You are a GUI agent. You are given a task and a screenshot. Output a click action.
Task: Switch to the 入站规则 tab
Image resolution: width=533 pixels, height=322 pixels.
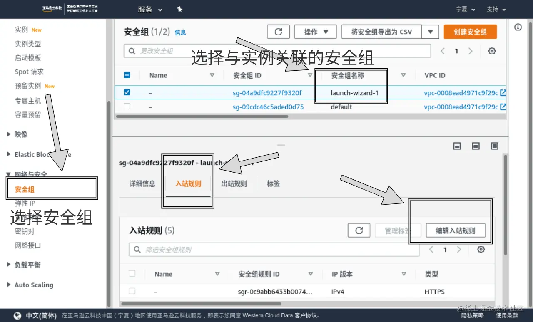(x=188, y=183)
